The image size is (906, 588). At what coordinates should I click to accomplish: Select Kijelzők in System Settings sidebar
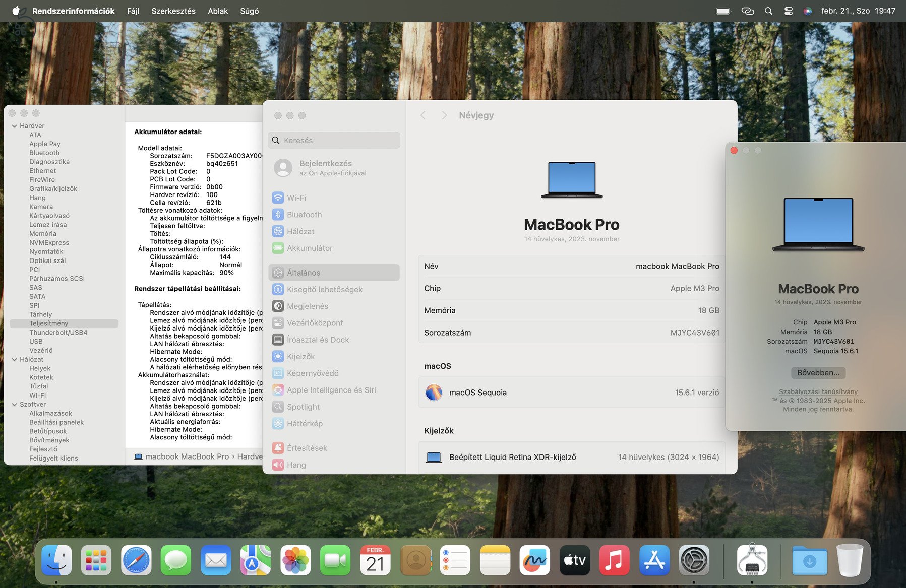coord(304,356)
